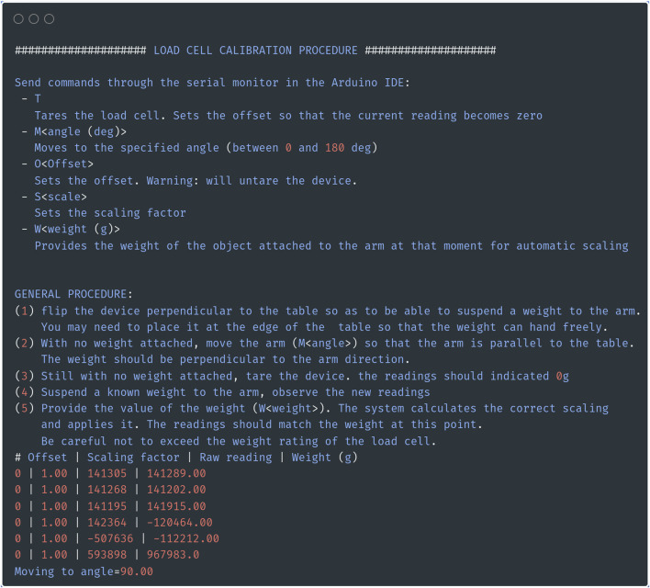Click the red '180' angle value
Image resolution: width=650 pixels, height=588 pixels.
[x=334, y=148]
